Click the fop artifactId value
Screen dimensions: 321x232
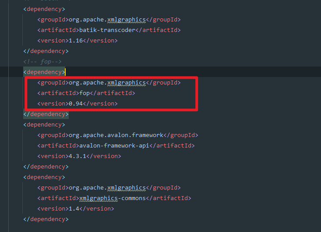pos(84,93)
